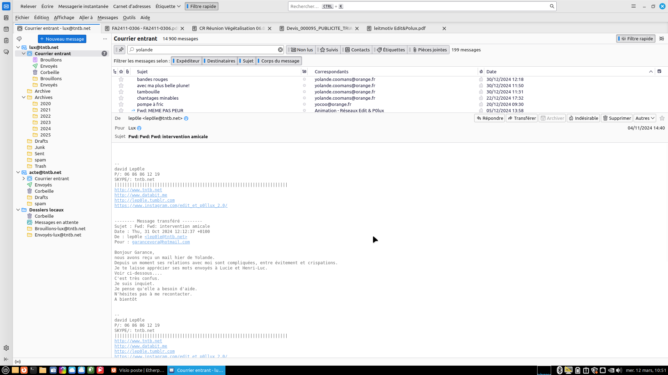Star the 'tambouille' message
668x375 pixels.
[121, 92]
